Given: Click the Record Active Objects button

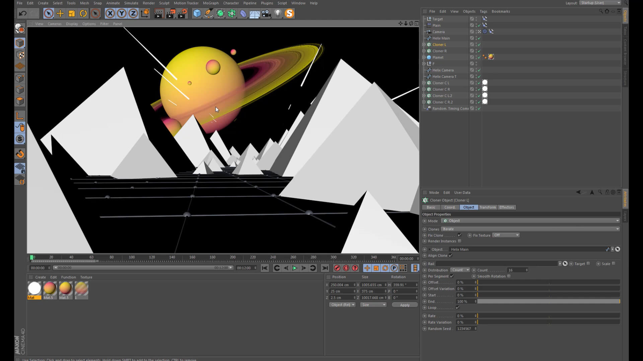Looking at the screenshot, I should click(337, 268).
